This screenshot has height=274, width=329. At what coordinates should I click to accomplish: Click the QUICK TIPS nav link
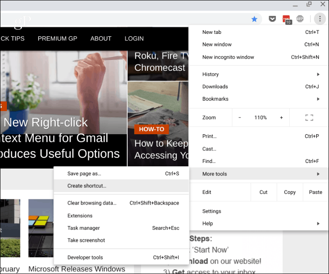click(x=12, y=39)
